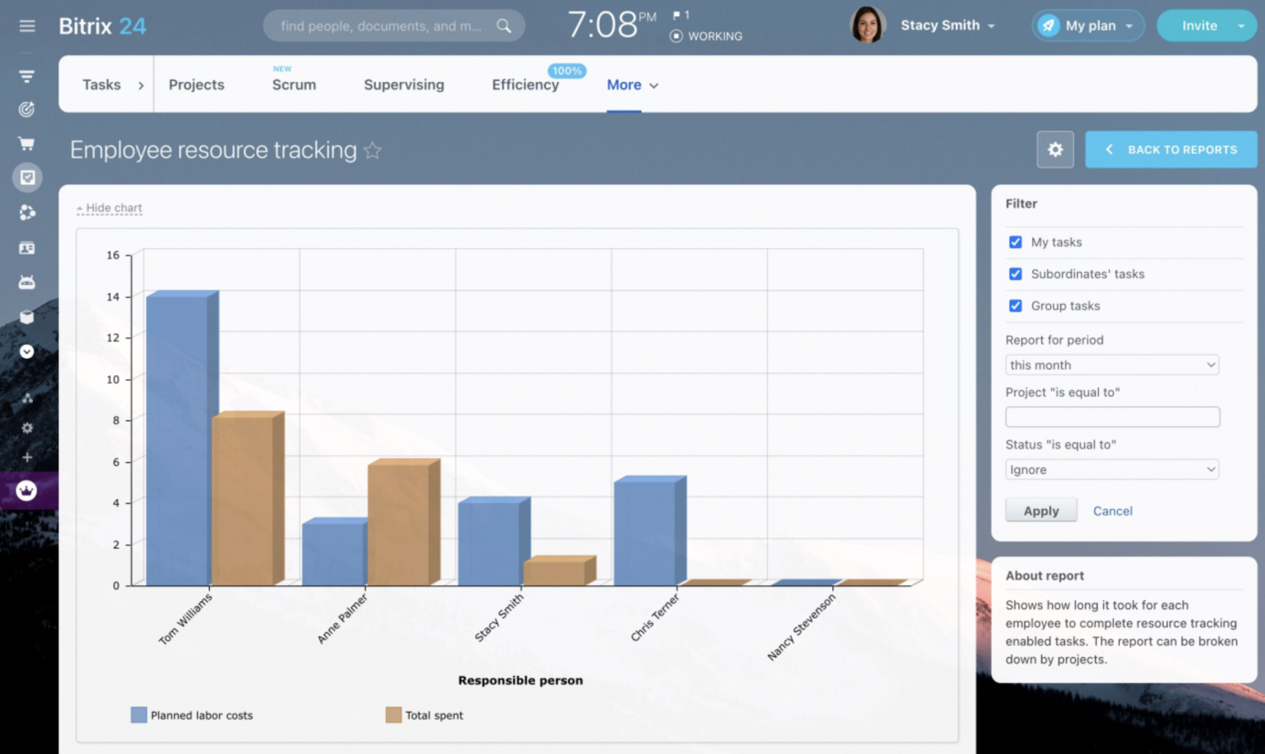1265x754 pixels.
Task: Open the Employees contact card sidebar icon
Action: click(x=27, y=248)
